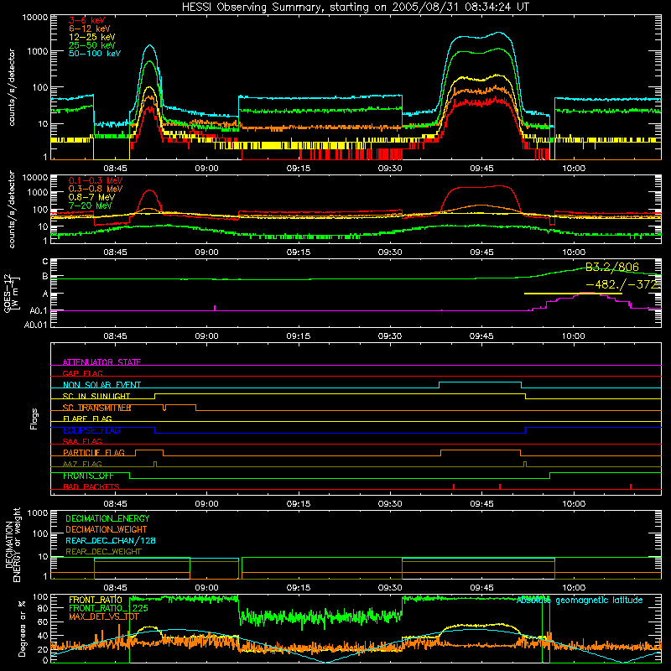Click the 0.3-0.8 MeV legend label
671x671 pixels.
[96, 189]
